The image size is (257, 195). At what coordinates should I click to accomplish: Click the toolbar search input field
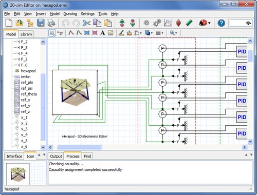pos(241,23)
